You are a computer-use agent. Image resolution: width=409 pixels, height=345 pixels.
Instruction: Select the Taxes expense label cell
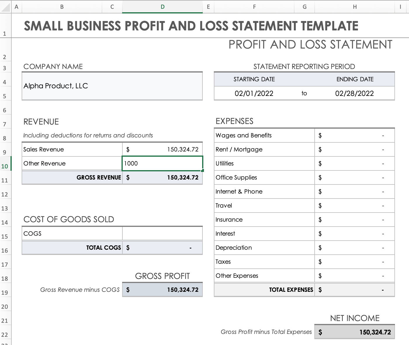tap(264, 262)
